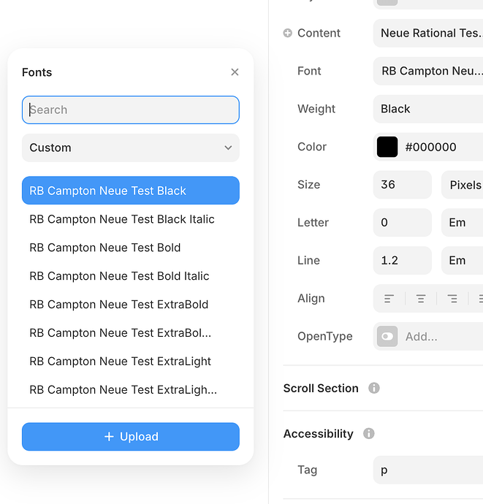Image resolution: width=483 pixels, height=504 pixels.
Task: Choose RB Campton Neue Test Black Italic
Action: (x=122, y=219)
